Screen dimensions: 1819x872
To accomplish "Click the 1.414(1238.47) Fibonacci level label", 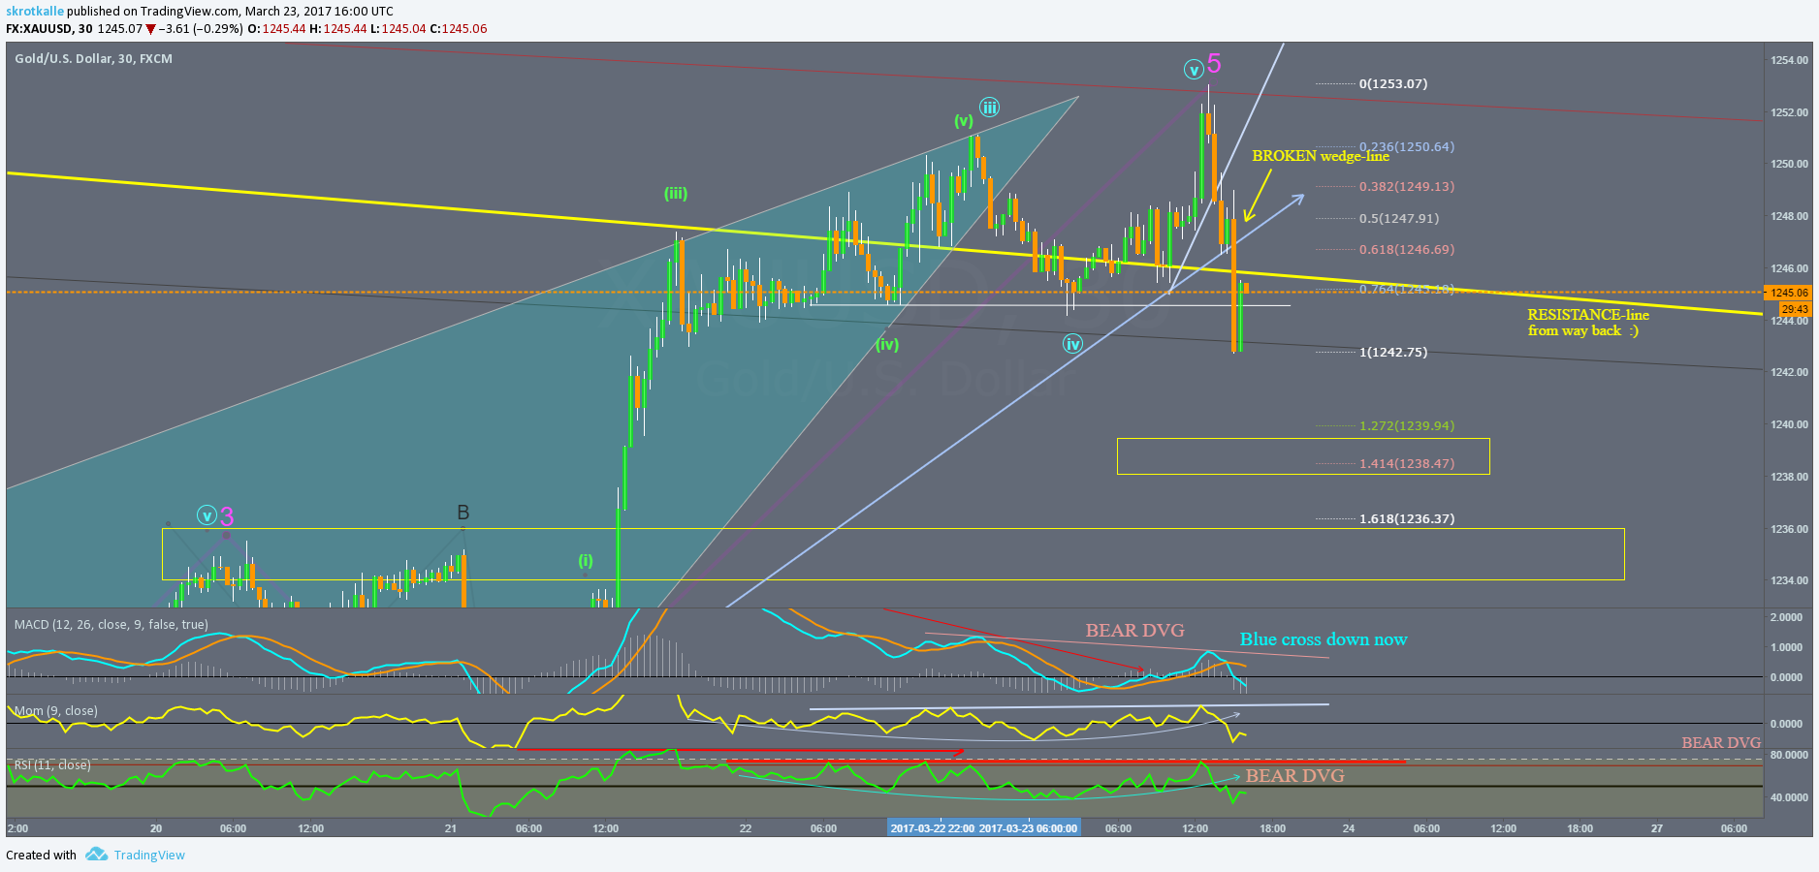I will (1407, 464).
